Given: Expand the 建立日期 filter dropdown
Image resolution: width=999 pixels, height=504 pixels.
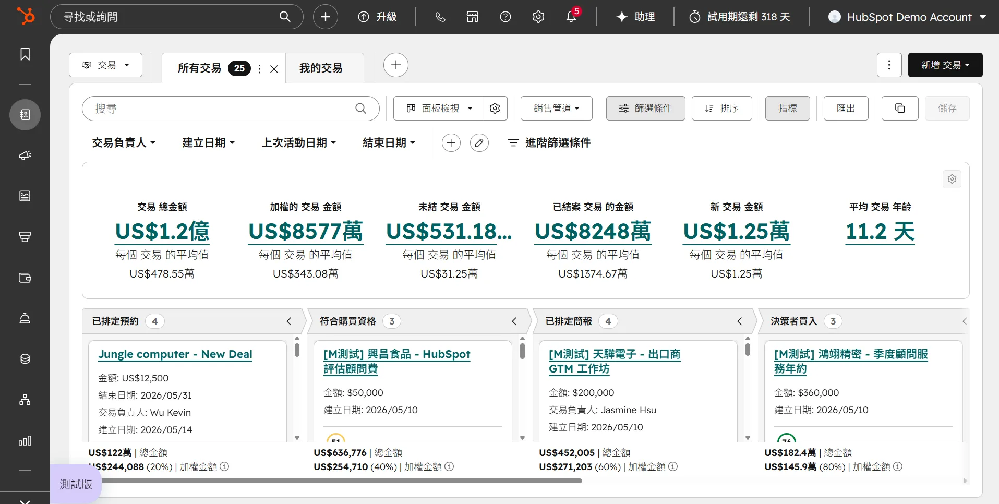Looking at the screenshot, I should 209,142.
